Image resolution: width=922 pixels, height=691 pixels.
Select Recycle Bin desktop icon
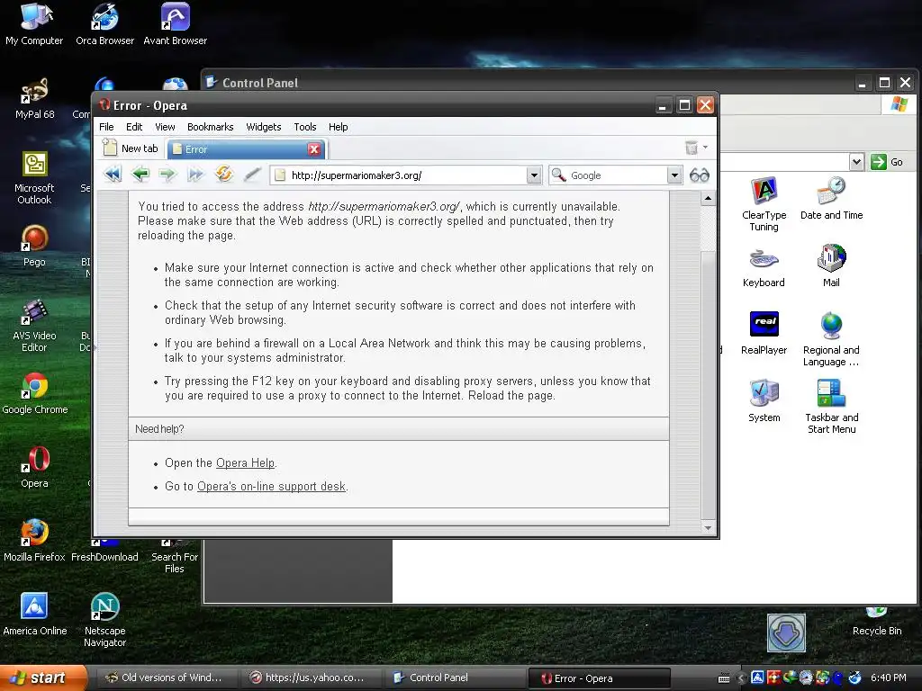tap(877, 623)
